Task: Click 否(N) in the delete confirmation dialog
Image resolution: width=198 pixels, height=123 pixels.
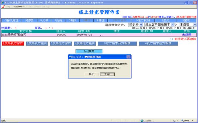Action: [107, 74]
